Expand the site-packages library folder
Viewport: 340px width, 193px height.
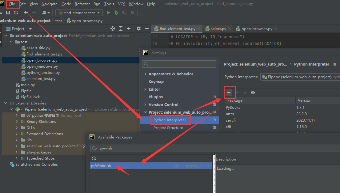coord(17,152)
